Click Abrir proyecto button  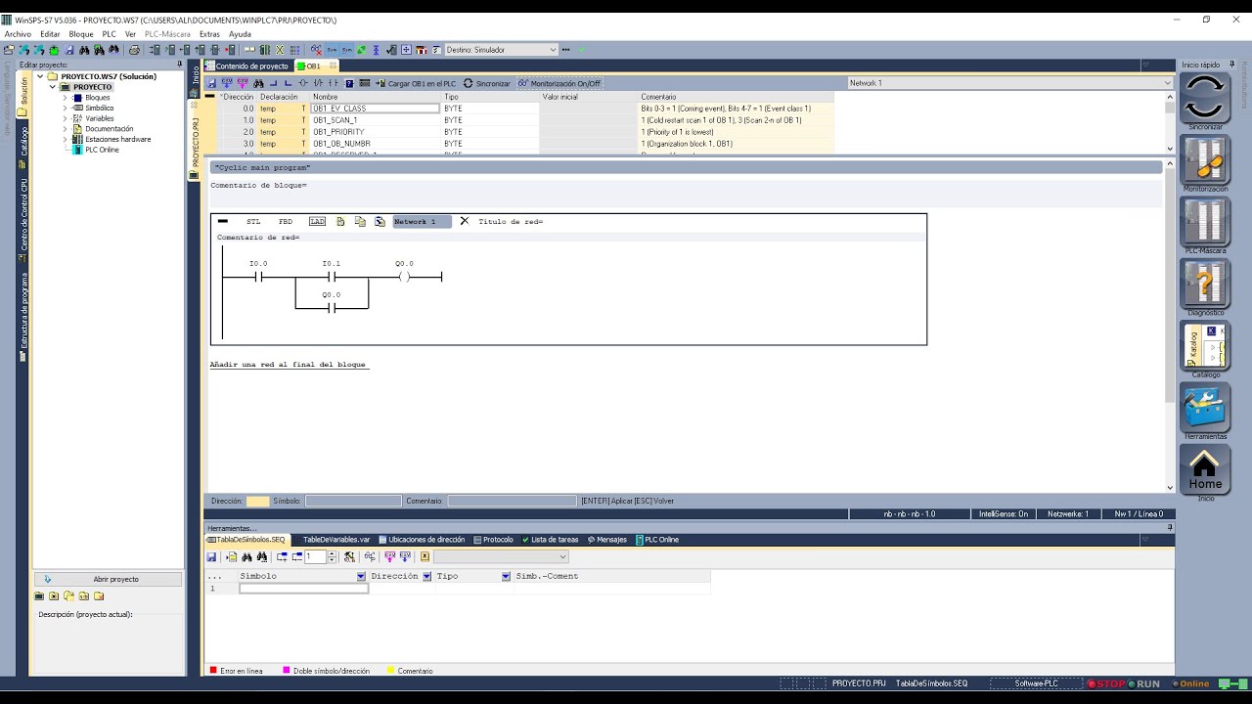[109, 579]
